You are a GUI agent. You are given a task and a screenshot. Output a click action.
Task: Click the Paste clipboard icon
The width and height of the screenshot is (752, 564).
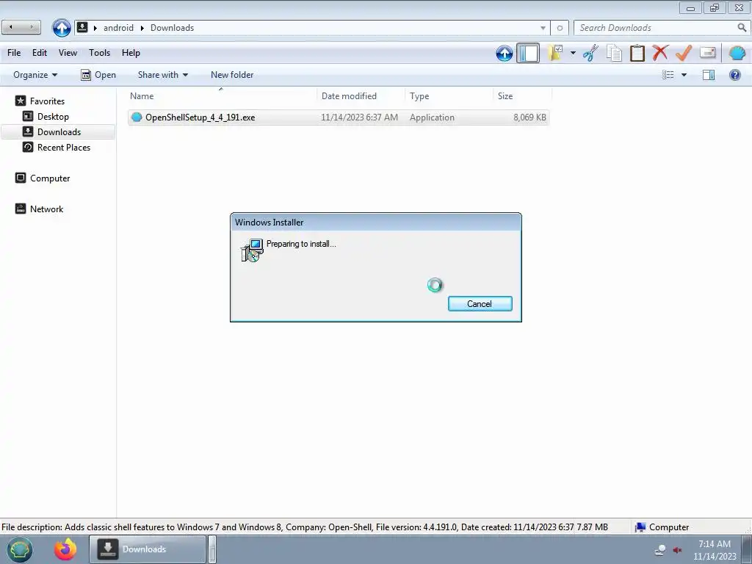coord(637,53)
